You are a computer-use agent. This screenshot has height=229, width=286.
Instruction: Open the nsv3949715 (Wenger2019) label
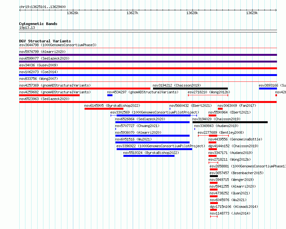tap(232, 180)
